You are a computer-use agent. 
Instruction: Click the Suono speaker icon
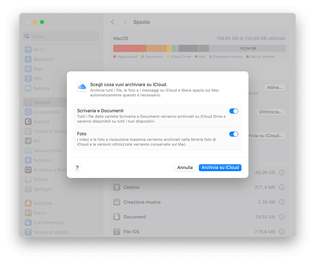point(28,213)
